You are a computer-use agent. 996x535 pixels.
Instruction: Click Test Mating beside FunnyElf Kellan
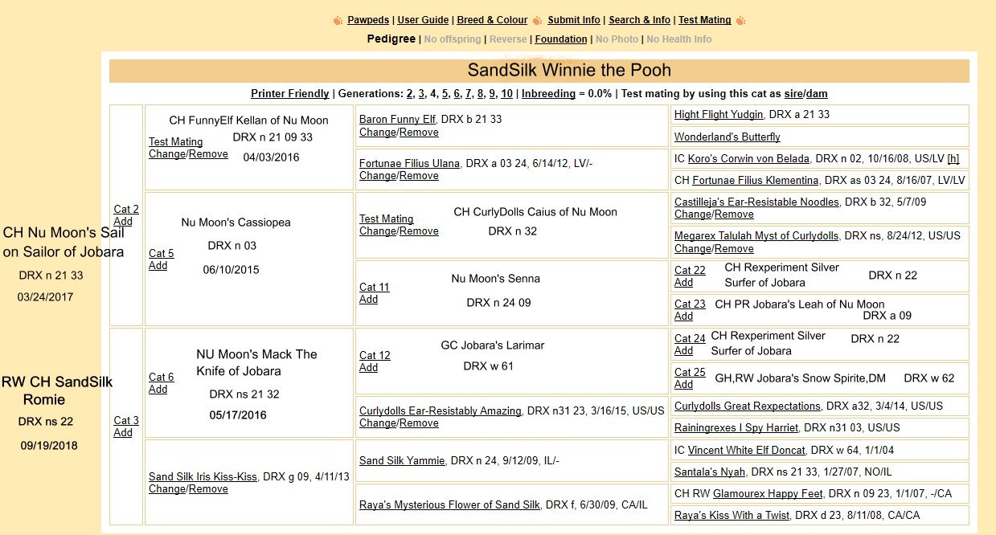point(175,142)
